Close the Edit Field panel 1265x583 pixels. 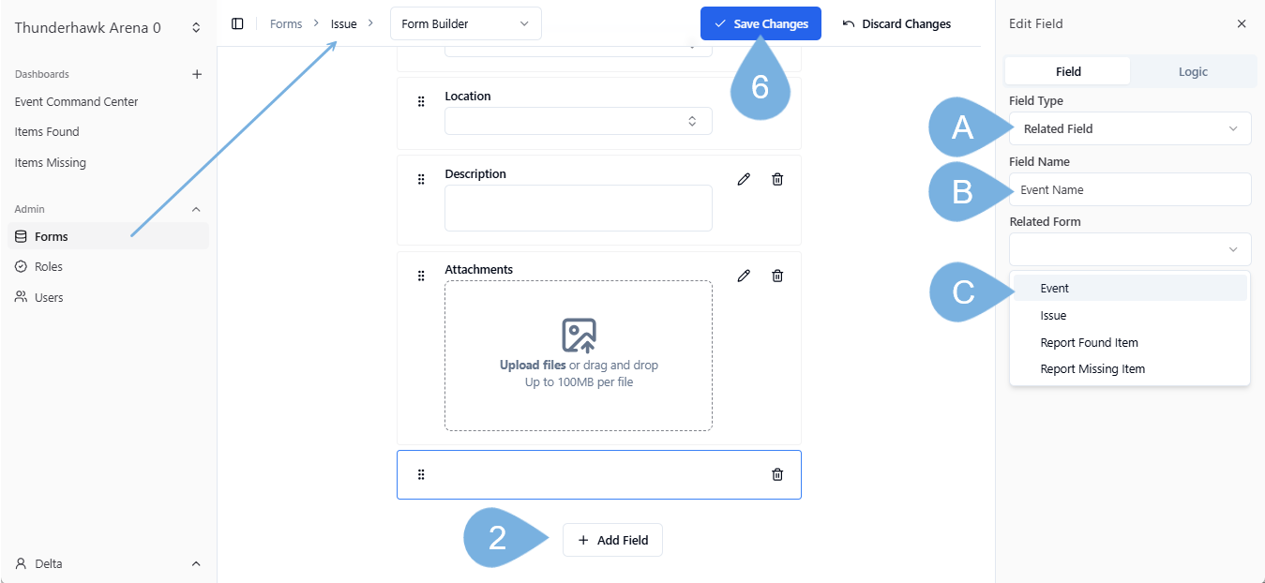1242,23
